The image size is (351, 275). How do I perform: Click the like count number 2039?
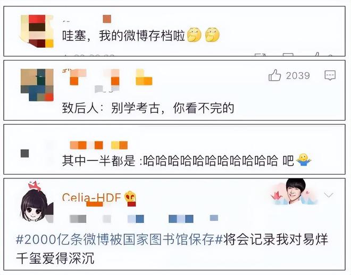tap(298, 75)
